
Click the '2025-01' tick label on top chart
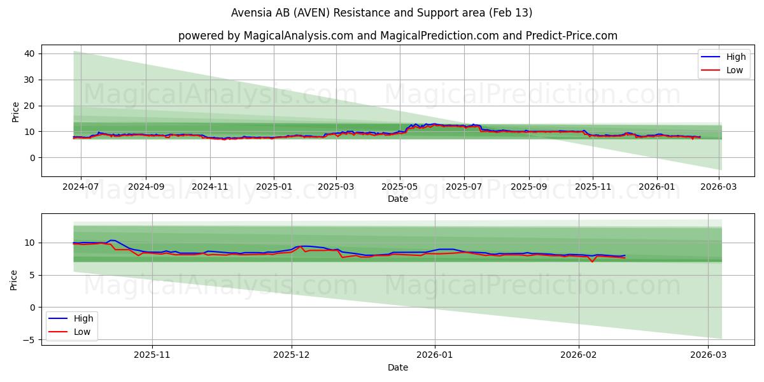click(x=274, y=187)
